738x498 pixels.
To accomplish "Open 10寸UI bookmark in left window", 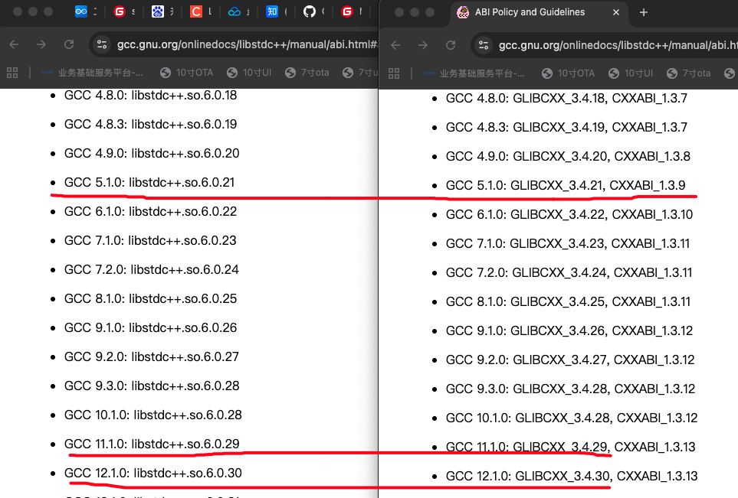I will (x=249, y=73).
